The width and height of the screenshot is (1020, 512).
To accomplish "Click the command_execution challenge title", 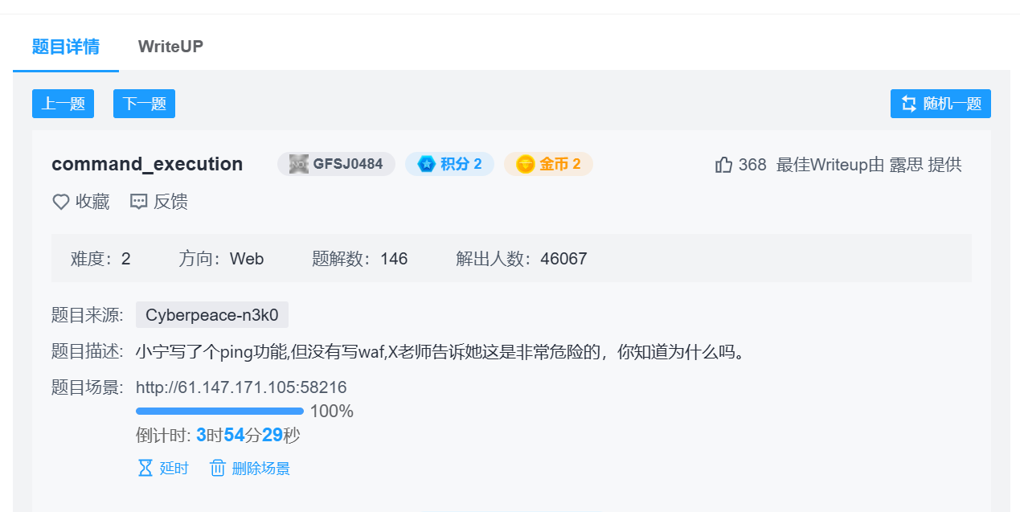I will (147, 164).
